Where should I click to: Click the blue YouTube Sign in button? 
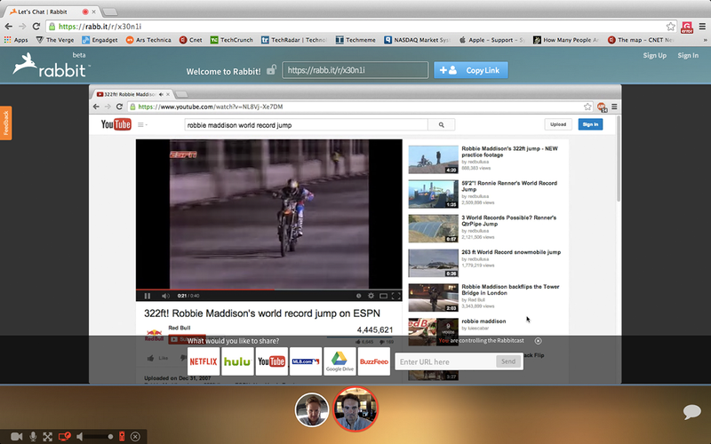[590, 124]
